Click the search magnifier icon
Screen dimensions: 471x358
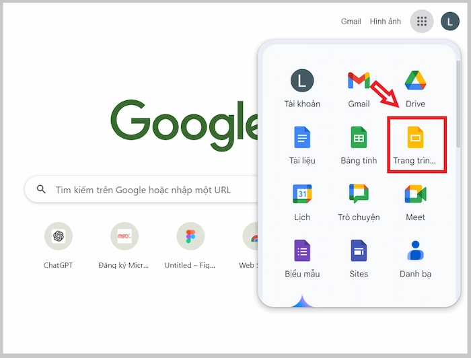41,189
